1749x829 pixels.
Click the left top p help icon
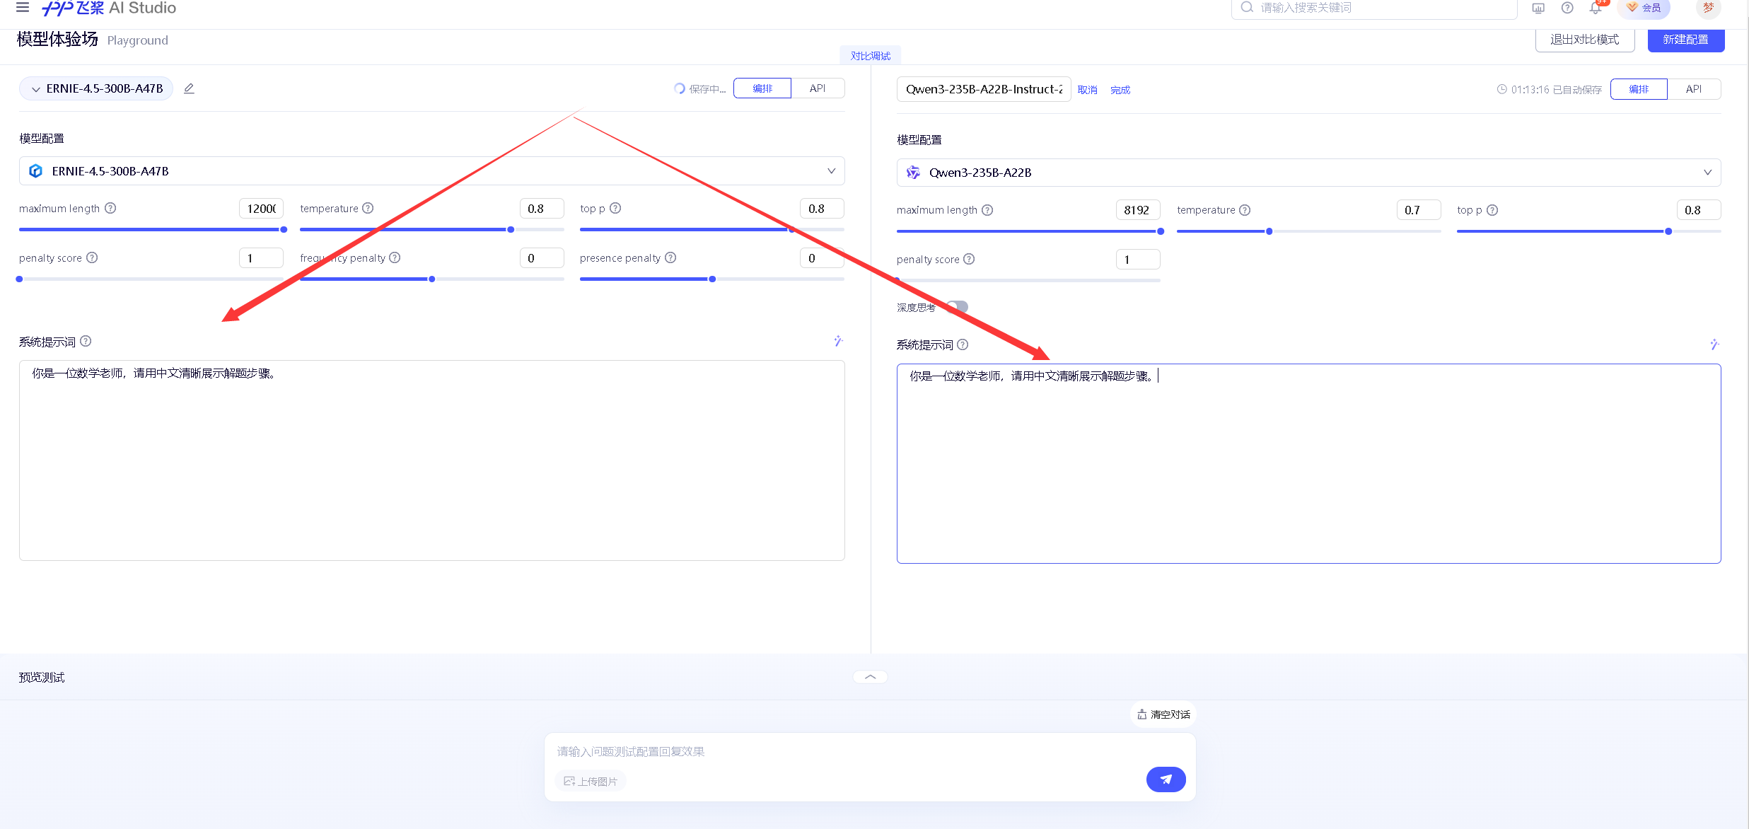(615, 208)
